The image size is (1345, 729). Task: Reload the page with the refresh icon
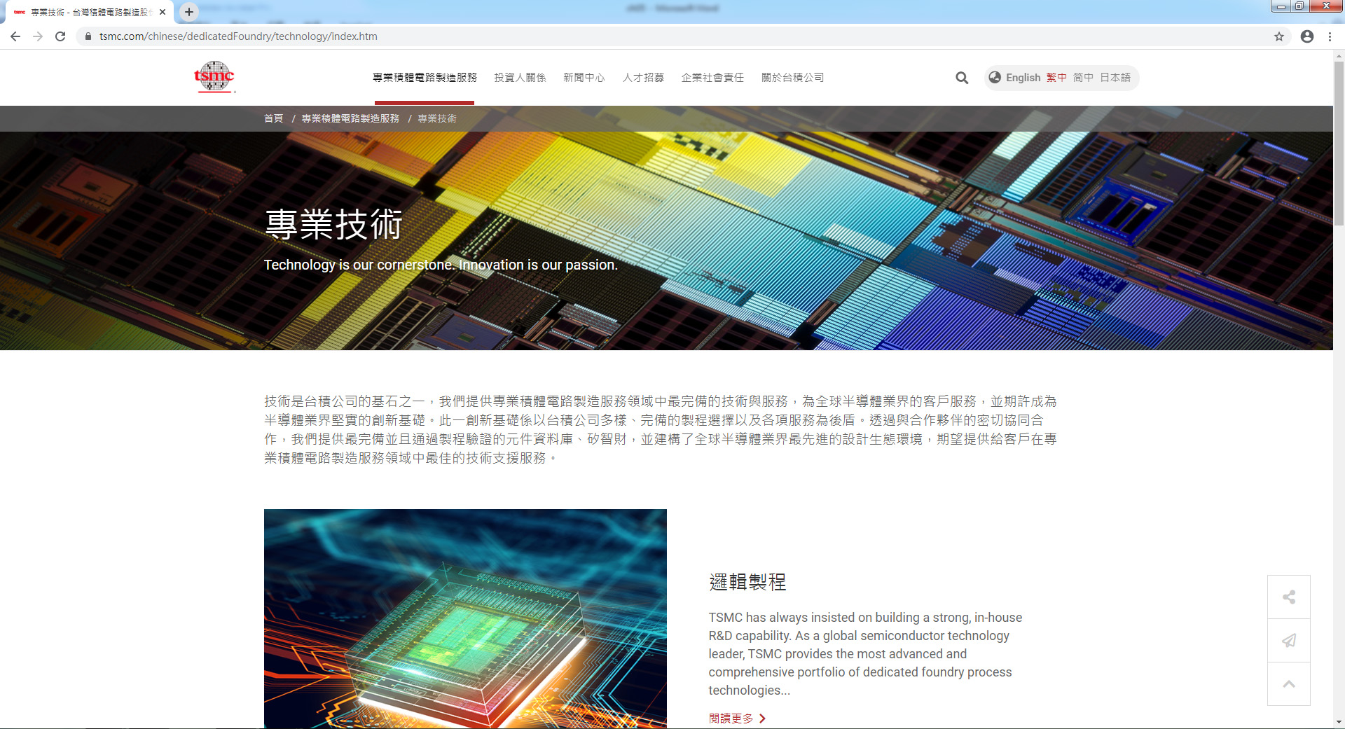click(x=60, y=36)
